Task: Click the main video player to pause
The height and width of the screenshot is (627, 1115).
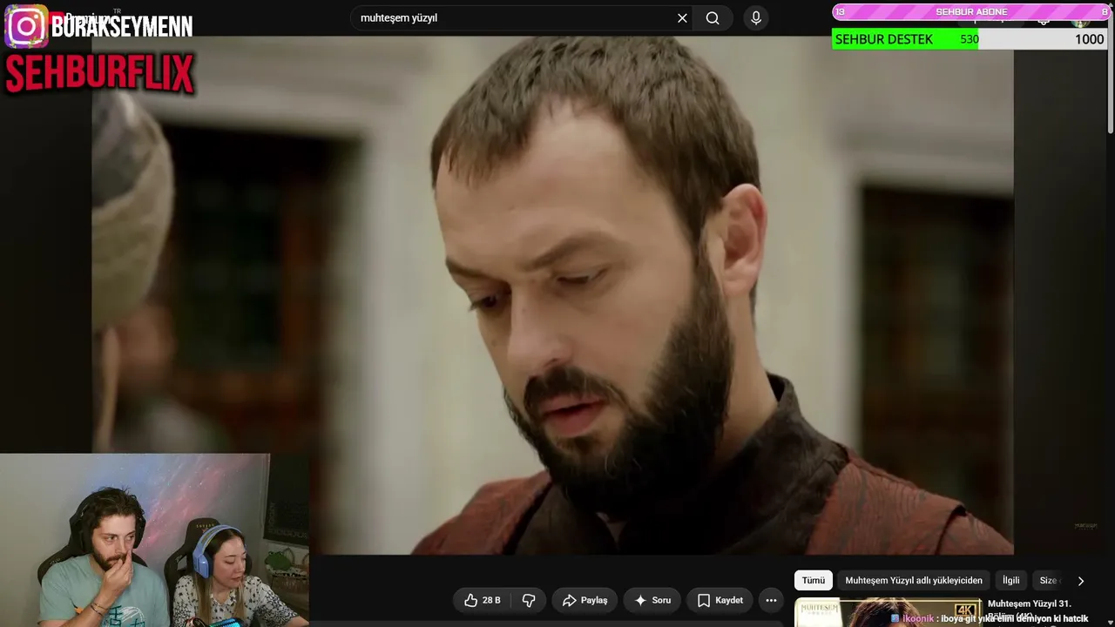Action: [x=552, y=295]
